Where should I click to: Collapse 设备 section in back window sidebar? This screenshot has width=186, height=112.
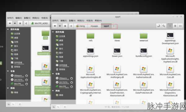8,71
